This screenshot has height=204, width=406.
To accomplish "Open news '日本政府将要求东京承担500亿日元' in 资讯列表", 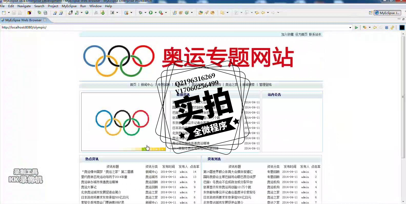I will coord(227,197).
